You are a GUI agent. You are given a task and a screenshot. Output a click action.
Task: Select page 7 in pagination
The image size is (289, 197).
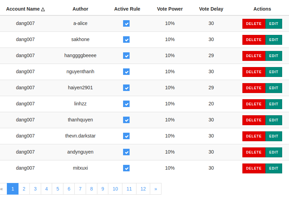tap(80, 189)
